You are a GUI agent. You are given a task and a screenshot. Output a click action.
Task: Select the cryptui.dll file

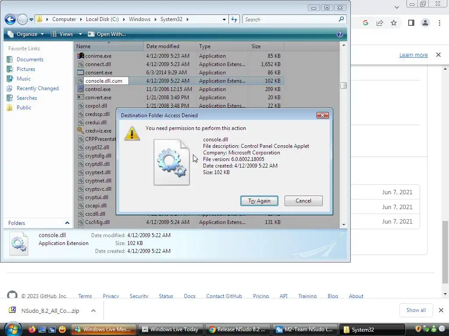pos(96,197)
